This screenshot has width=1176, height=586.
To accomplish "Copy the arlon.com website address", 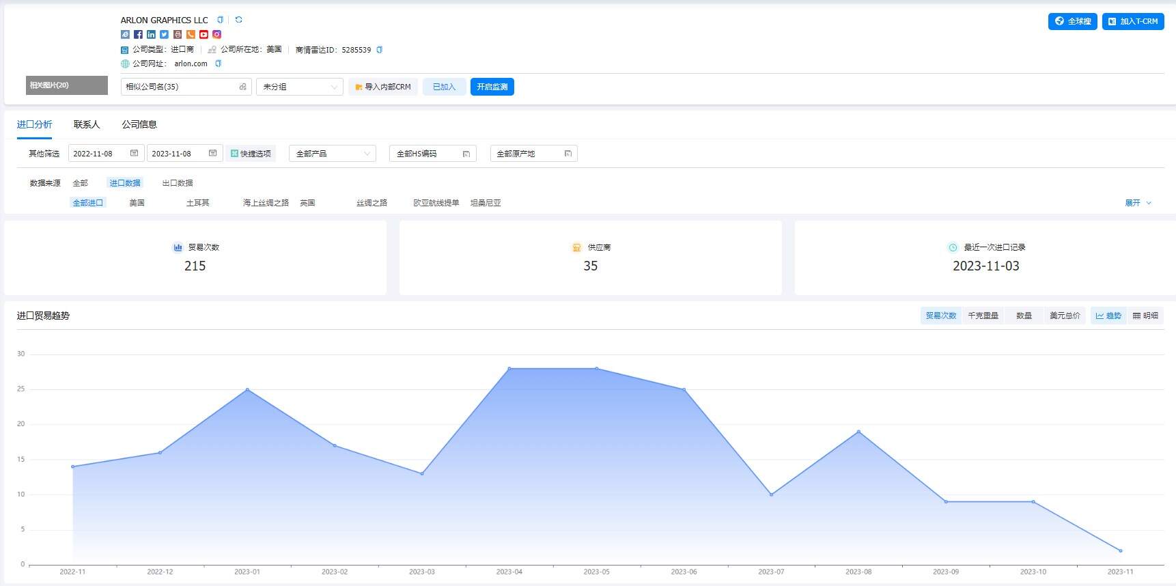I will click(219, 64).
